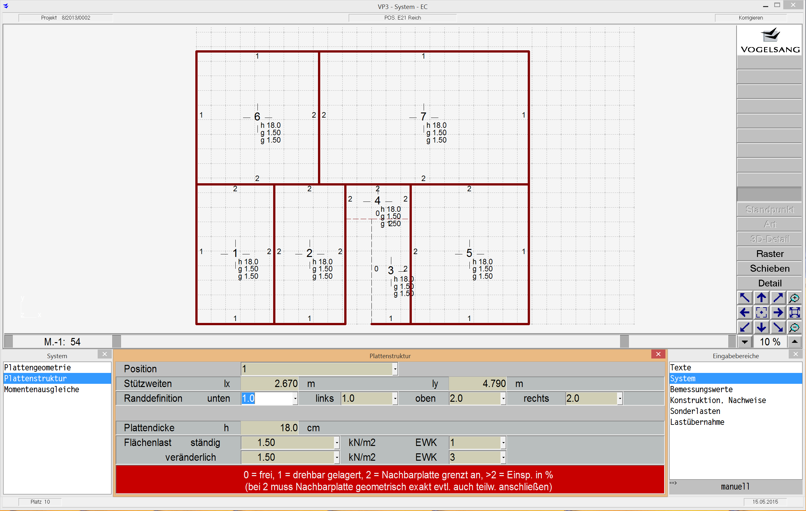Viewport: 806px width, 511px height.
Task: Click the horizontal scrollbar below the drawing
Action: click(368, 342)
